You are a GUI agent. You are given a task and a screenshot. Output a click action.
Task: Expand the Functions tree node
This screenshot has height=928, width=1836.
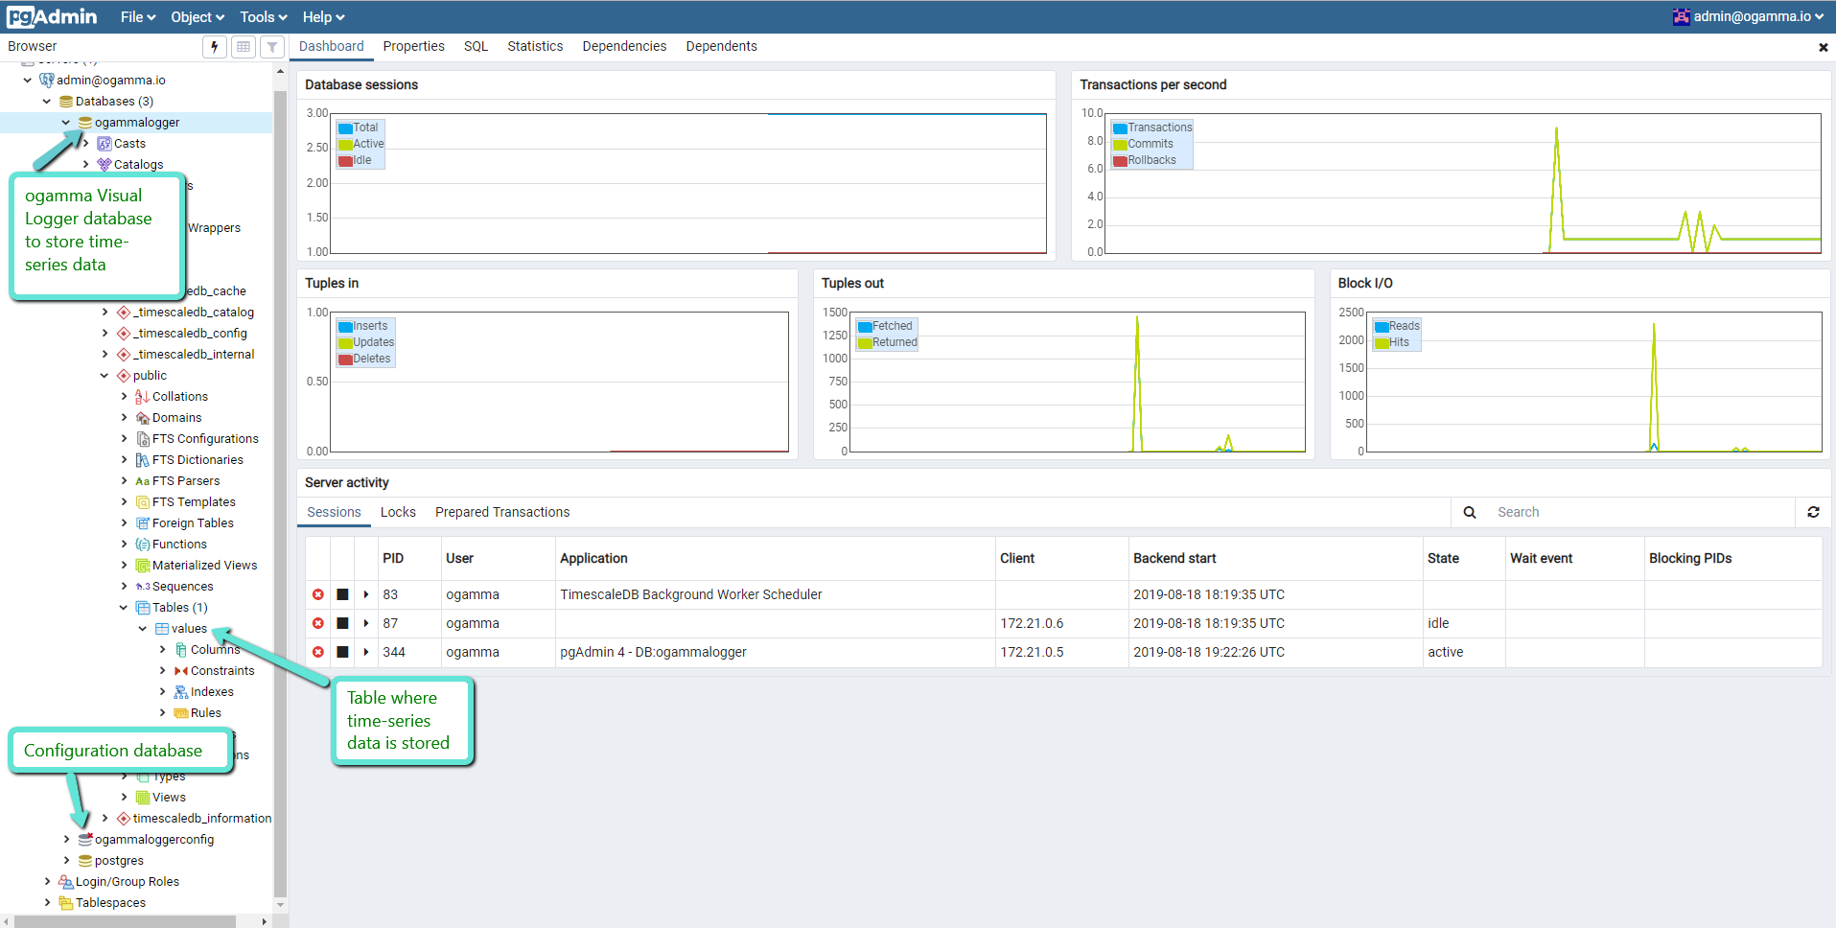click(124, 544)
